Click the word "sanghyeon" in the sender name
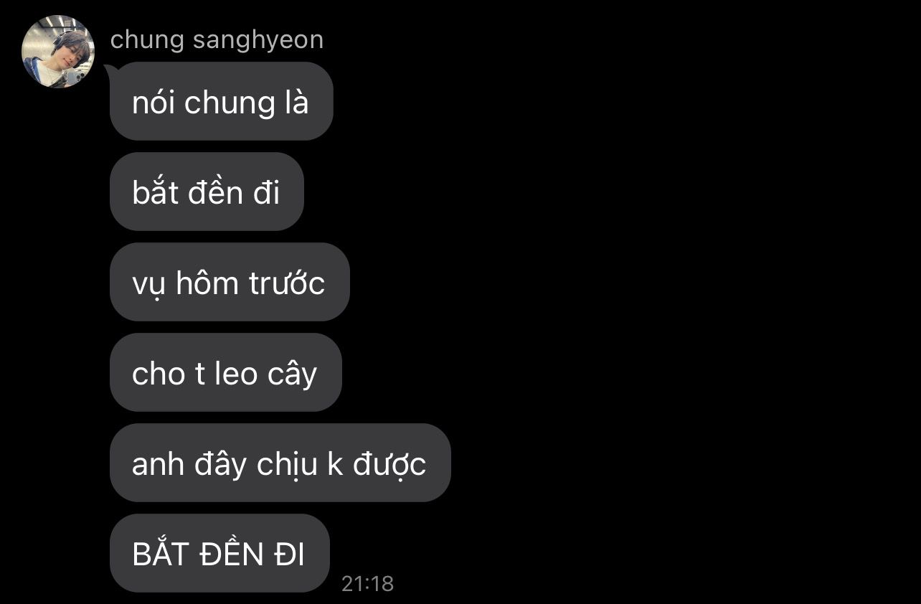The image size is (921, 604). 258,42
